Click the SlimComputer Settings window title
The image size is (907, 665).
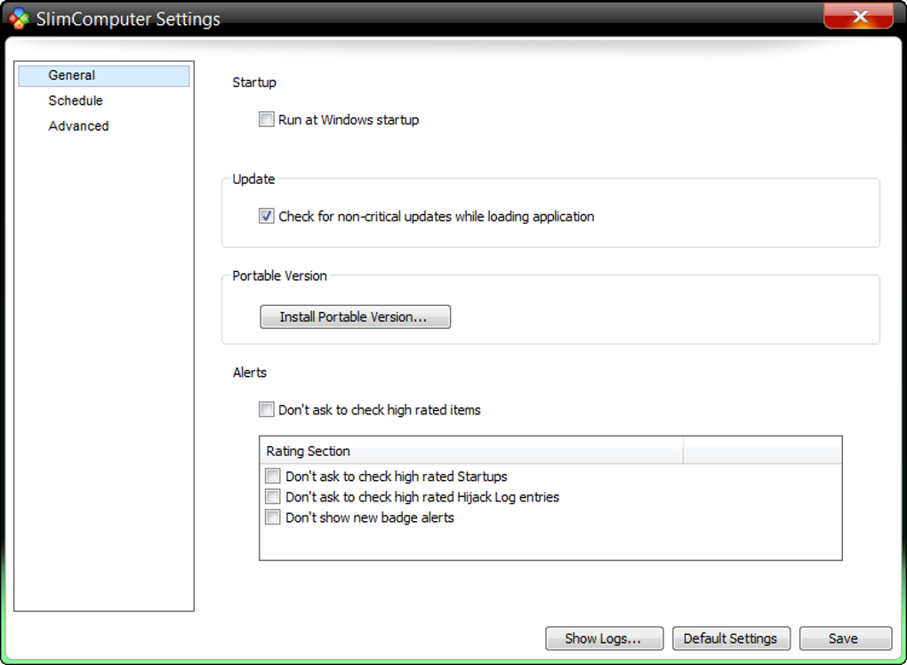[128, 19]
